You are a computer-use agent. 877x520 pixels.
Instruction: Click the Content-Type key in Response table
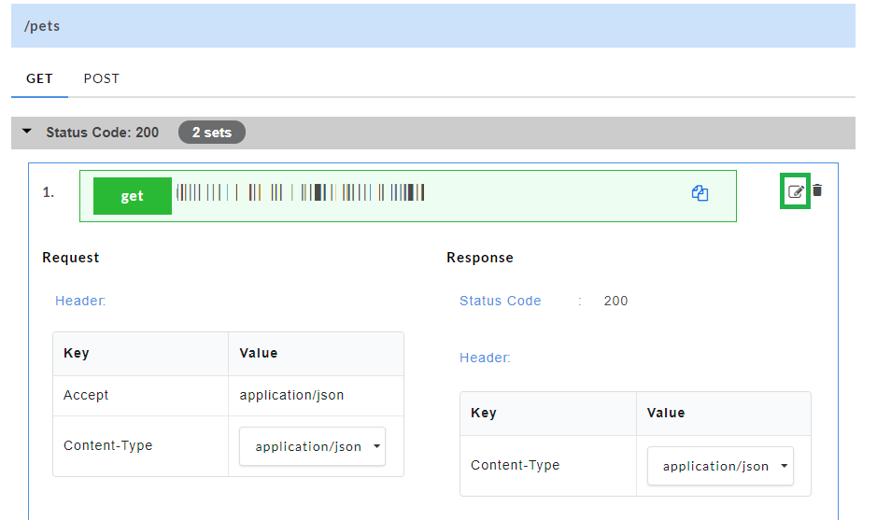click(x=515, y=465)
